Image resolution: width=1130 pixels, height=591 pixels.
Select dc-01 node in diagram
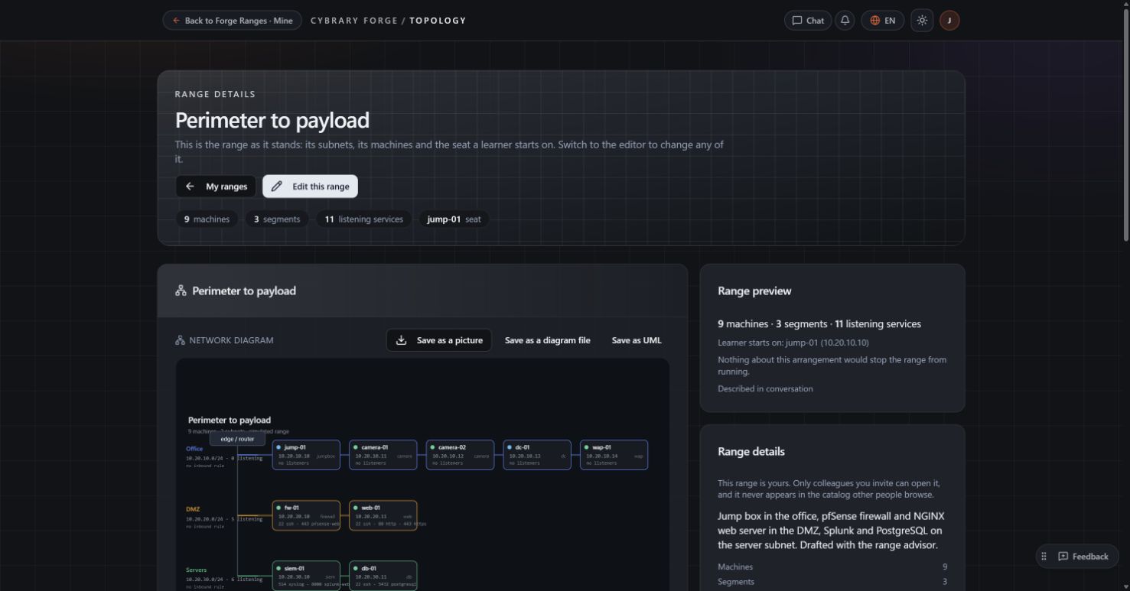[537, 455]
